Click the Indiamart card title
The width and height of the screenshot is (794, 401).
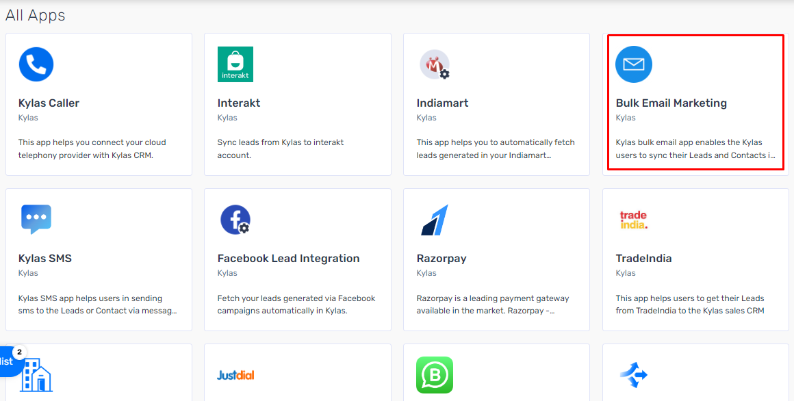point(442,103)
